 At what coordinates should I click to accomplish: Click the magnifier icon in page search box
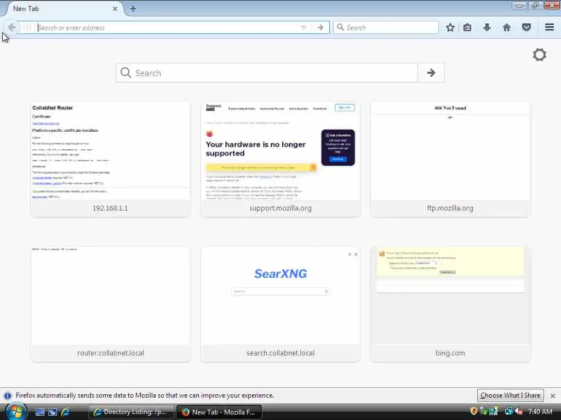click(125, 73)
